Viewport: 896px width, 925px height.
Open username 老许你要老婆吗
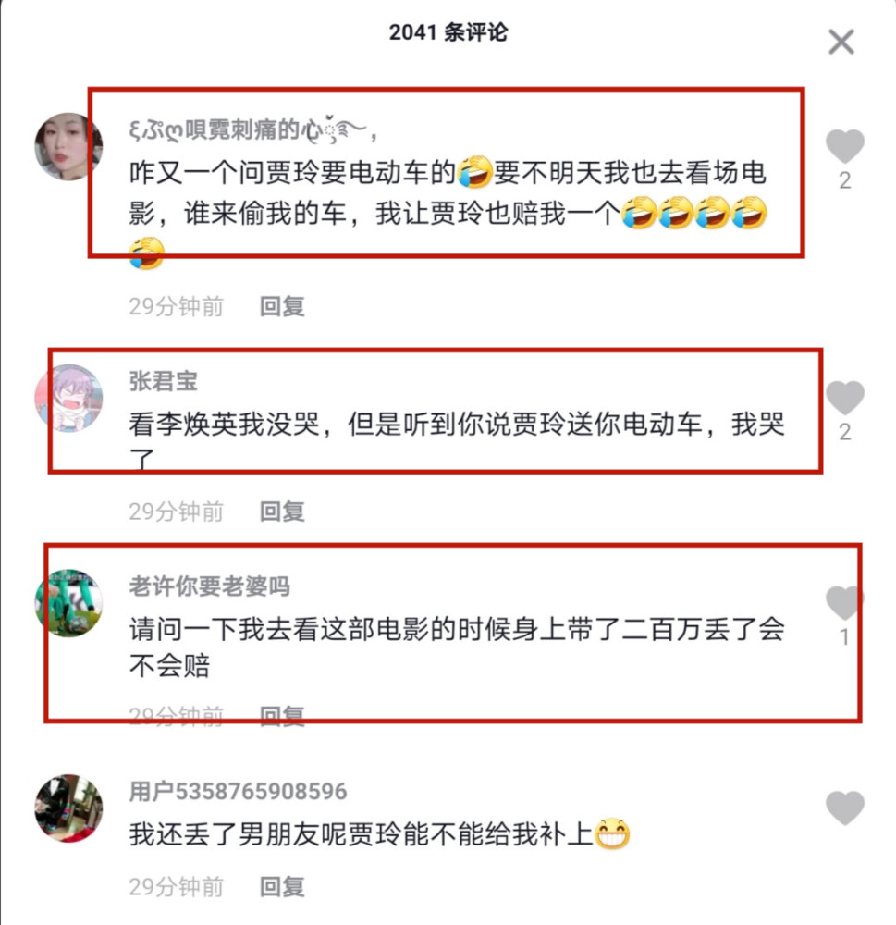209,586
